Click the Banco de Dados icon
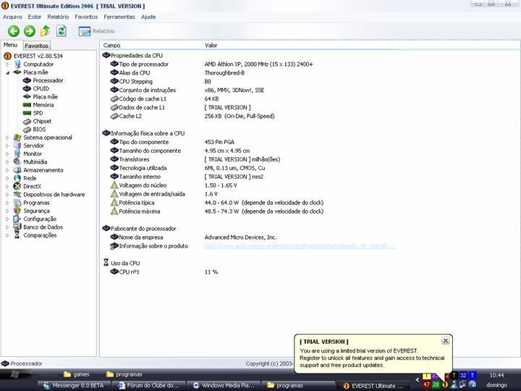The image size is (521, 391). click(x=17, y=227)
